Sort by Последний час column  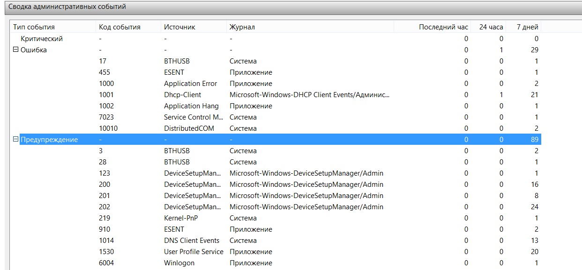click(443, 27)
